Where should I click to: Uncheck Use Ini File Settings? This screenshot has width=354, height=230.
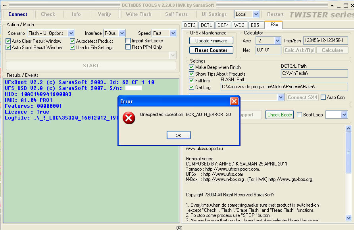point(72,48)
